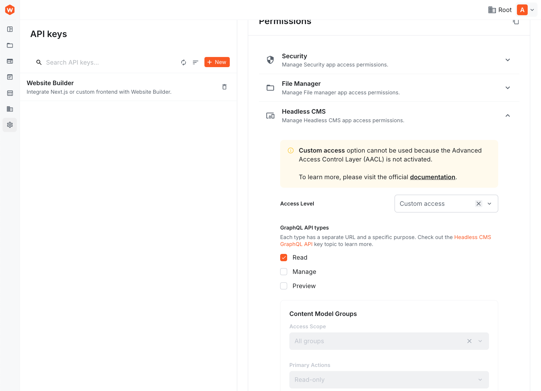Enable the Manage GraphQL API type
Viewport: 541px width, 391px height.
point(283,272)
